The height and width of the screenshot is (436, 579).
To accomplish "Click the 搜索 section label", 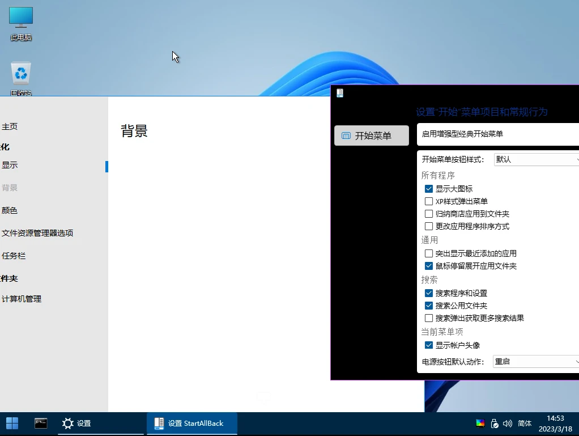I will [429, 280].
